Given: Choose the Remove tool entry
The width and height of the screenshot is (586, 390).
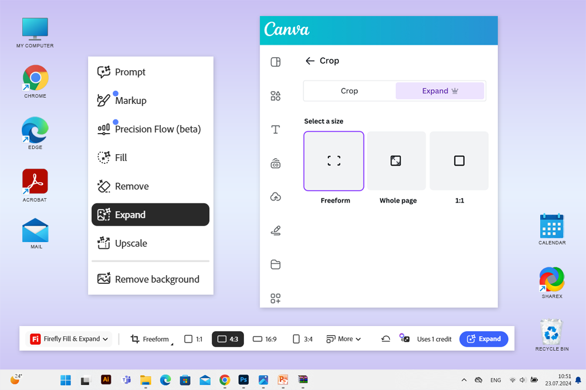Looking at the screenshot, I should pos(151,186).
